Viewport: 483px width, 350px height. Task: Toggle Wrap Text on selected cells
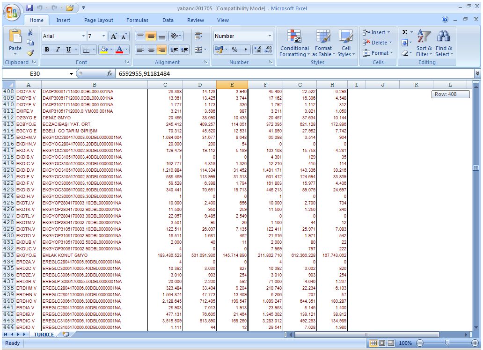click(198, 36)
